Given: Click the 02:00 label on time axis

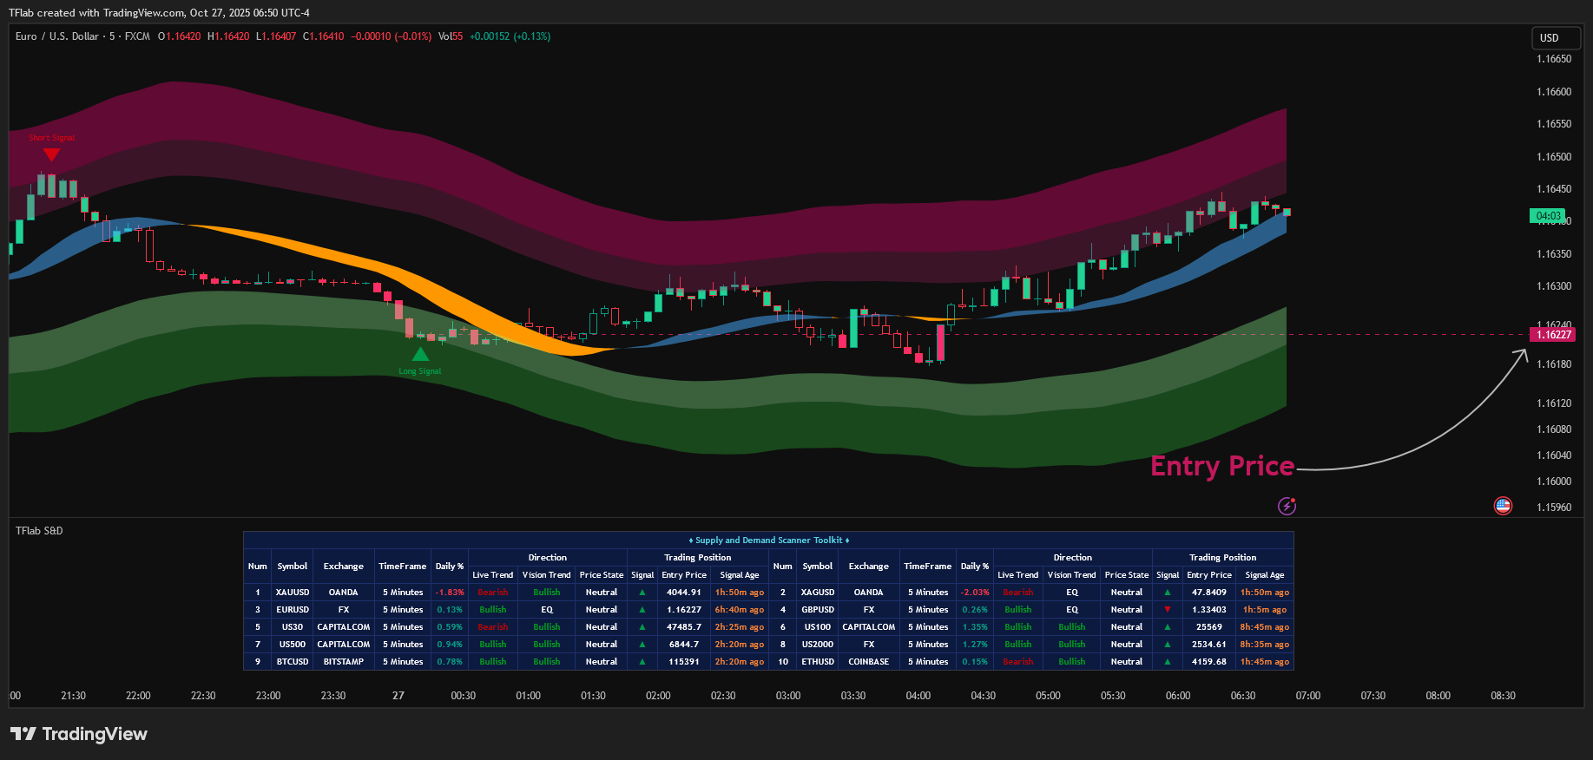Looking at the screenshot, I should (x=658, y=696).
